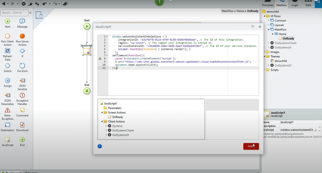Collapse the Screen Actions folder
The height and width of the screenshot is (173, 322).
pyautogui.click(x=102, y=112)
